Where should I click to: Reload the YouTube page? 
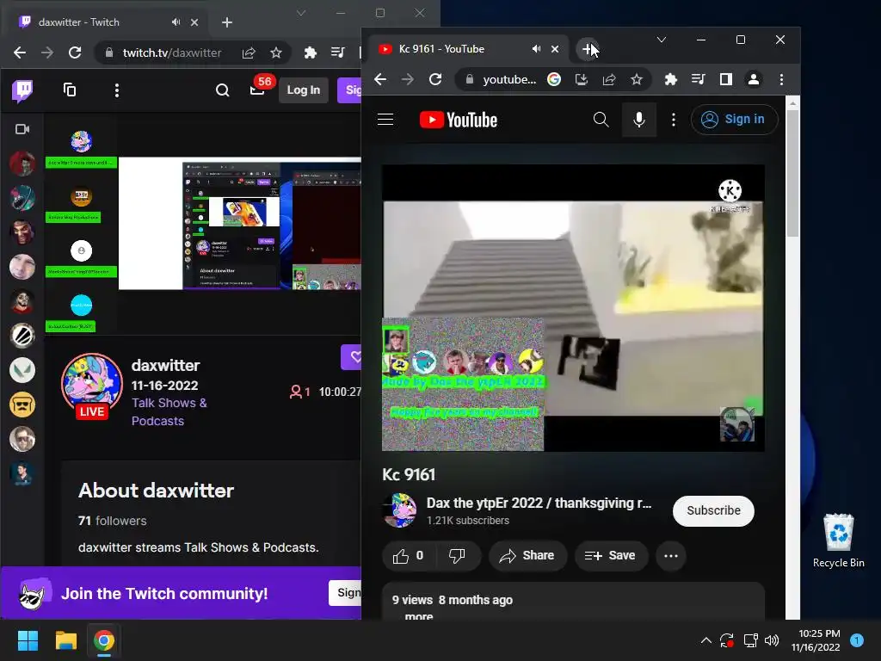[435, 79]
